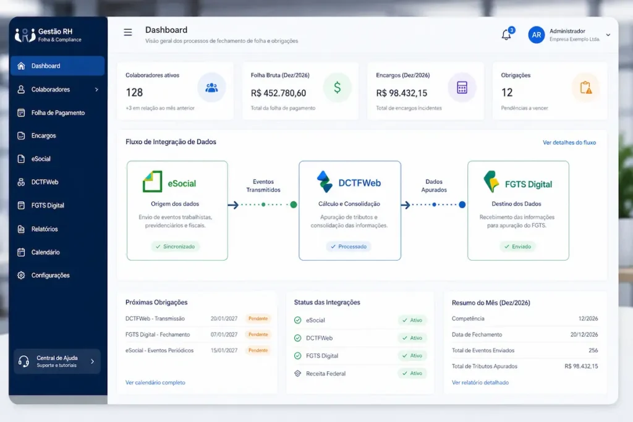Image resolution: width=633 pixels, height=422 pixels.
Task: Click the Configurações gear icon
Action: pos(21,275)
